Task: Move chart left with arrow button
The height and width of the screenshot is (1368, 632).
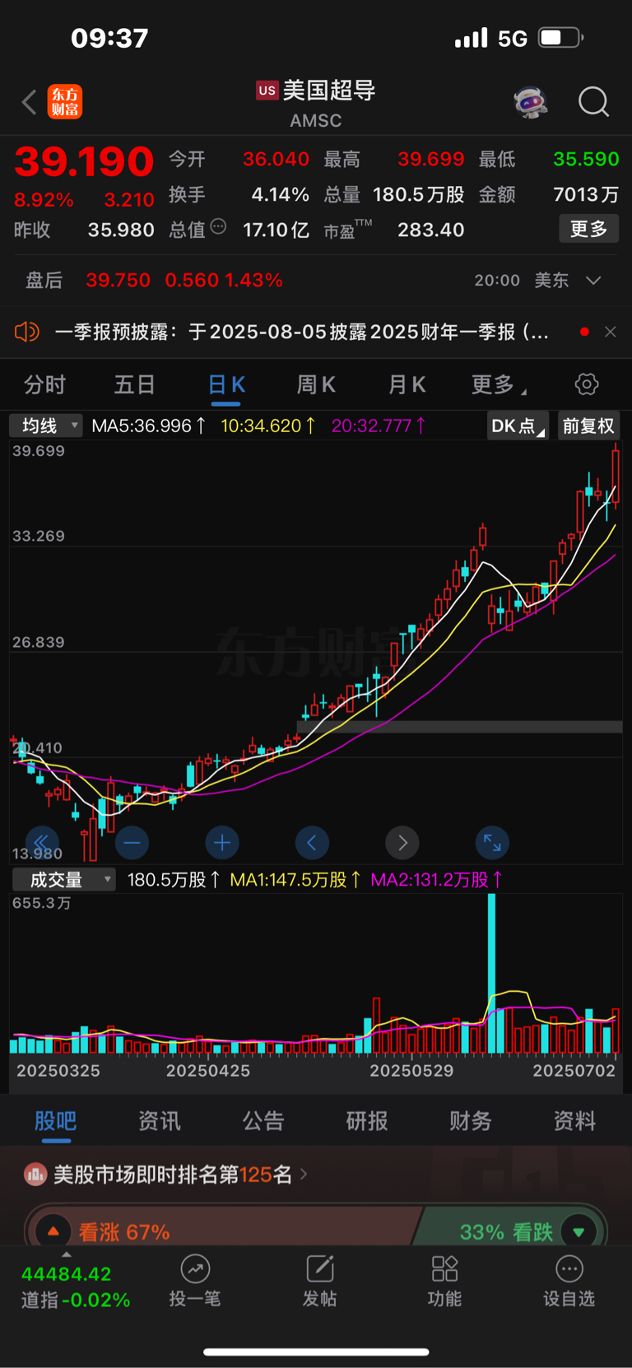Action: point(312,842)
